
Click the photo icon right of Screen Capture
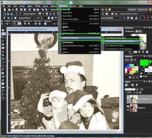tap(40, 14)
